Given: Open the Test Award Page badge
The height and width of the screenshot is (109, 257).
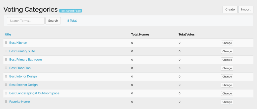Looking at the screenshot, I should click(71, 11).
